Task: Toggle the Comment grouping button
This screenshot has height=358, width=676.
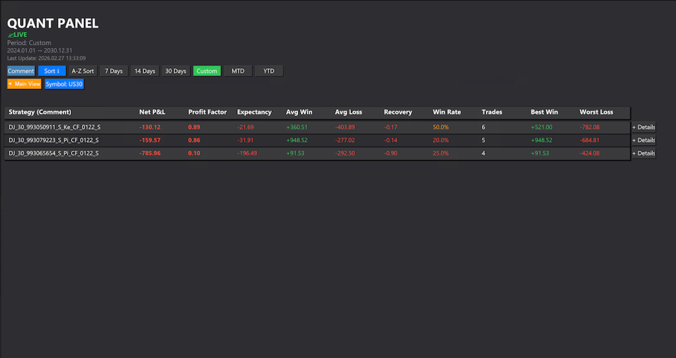Action: 21,71
